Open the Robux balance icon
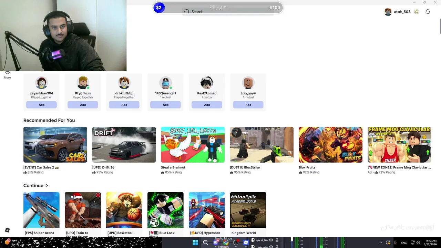Image resolution: width=441 pixels, height=248 pixels. point(417,12)
